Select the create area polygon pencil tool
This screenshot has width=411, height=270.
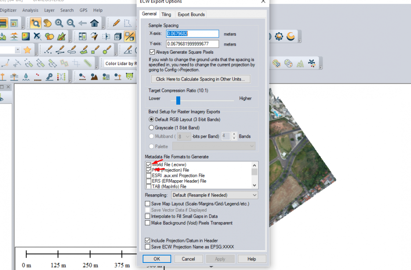(x=84, y=50)
